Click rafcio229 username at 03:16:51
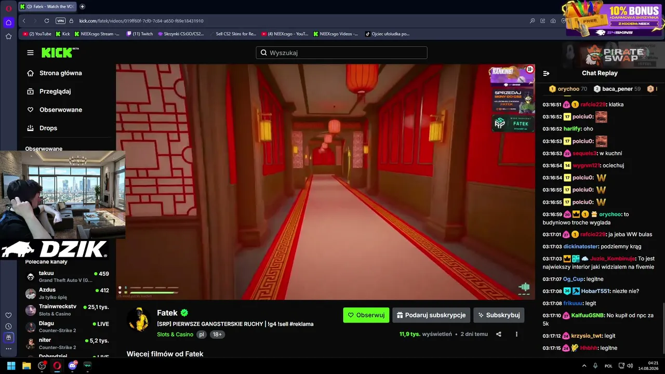665x374 pixels. [593, 104]
